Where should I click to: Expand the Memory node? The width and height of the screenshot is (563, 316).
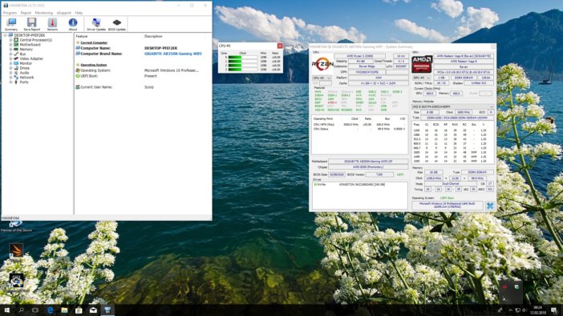pyautogui.click(x=10, y=50)
